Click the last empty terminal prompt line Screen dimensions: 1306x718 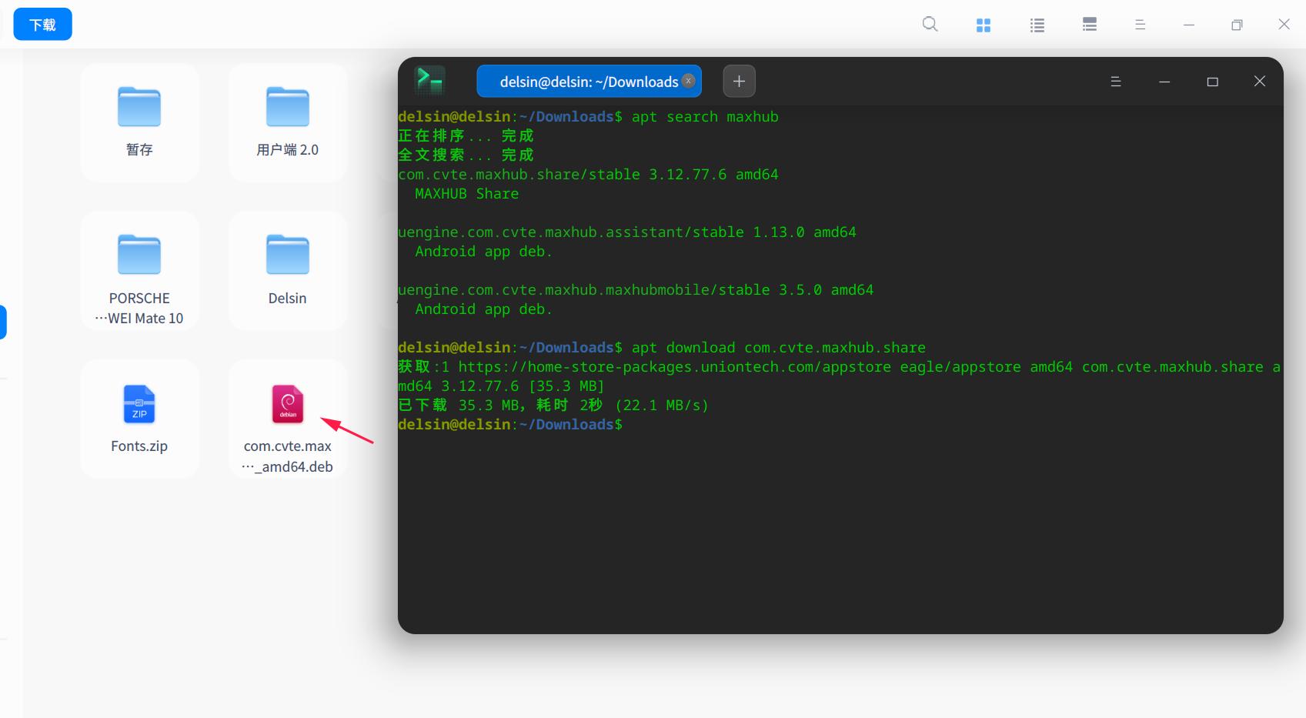coord(510,425)
